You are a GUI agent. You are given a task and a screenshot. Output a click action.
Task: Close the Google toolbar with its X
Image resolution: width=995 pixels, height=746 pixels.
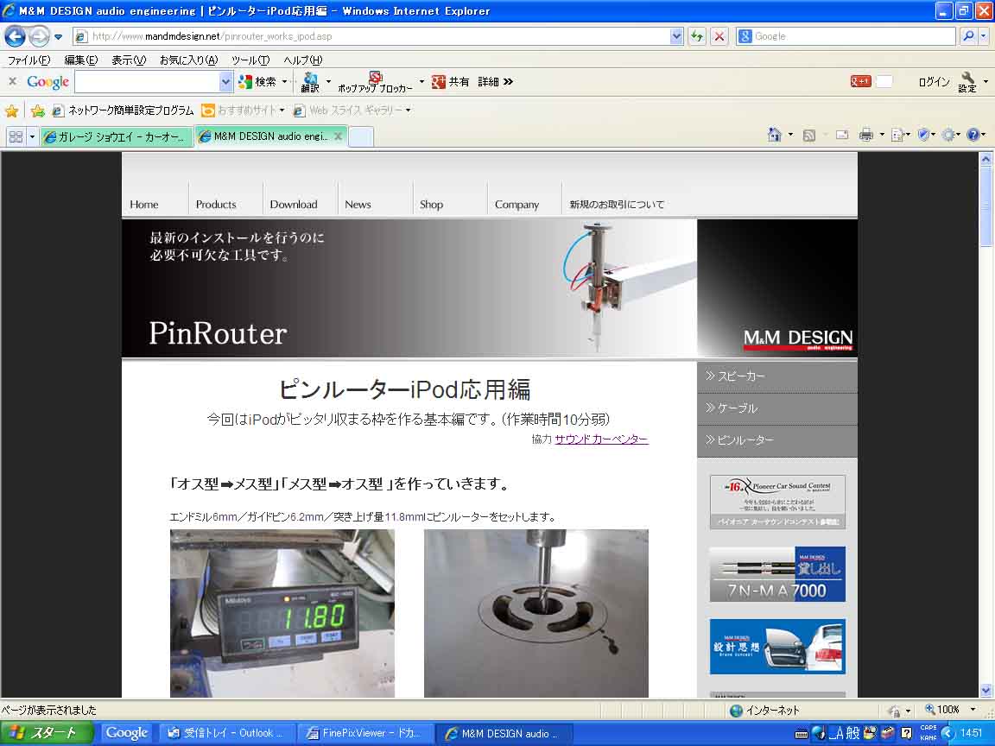(x=13, y=81)
